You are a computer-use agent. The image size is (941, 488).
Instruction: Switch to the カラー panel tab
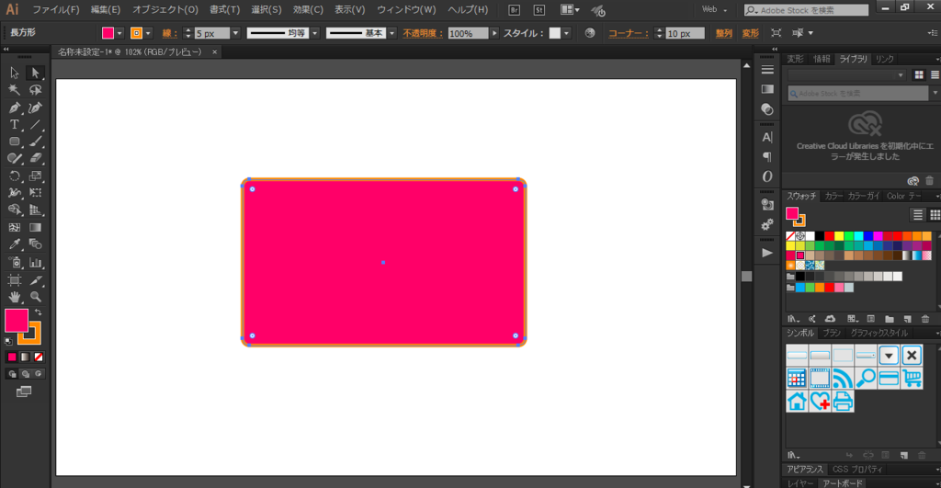[833, 197]
